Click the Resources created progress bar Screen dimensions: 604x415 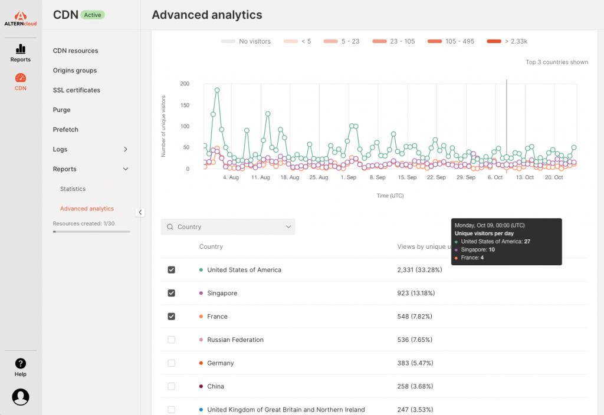[91, 232]
